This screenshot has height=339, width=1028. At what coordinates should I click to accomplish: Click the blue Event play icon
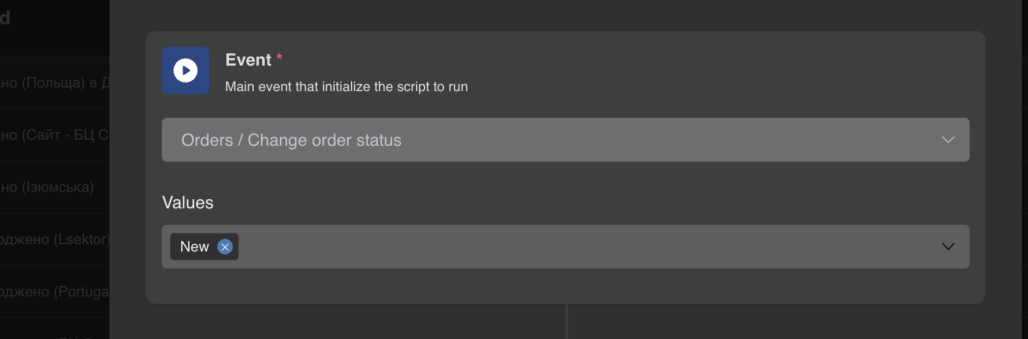click(186, 70)
